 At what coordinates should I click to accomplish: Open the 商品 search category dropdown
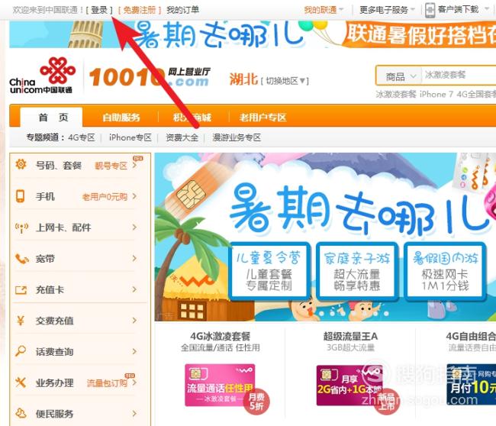399,76
